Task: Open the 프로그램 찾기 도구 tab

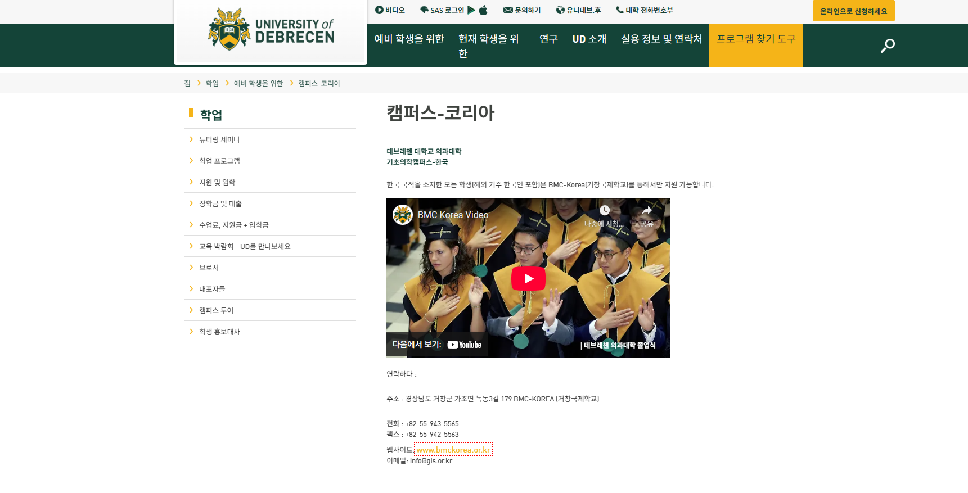Action: 755,39
